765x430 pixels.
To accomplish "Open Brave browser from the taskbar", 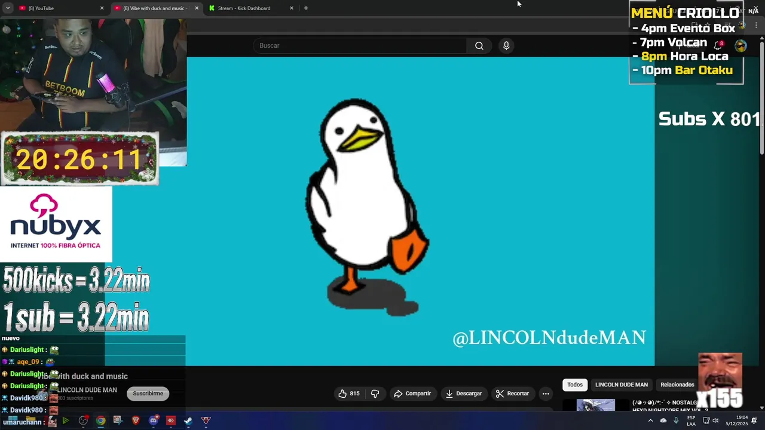I will (x=136, y=421).
